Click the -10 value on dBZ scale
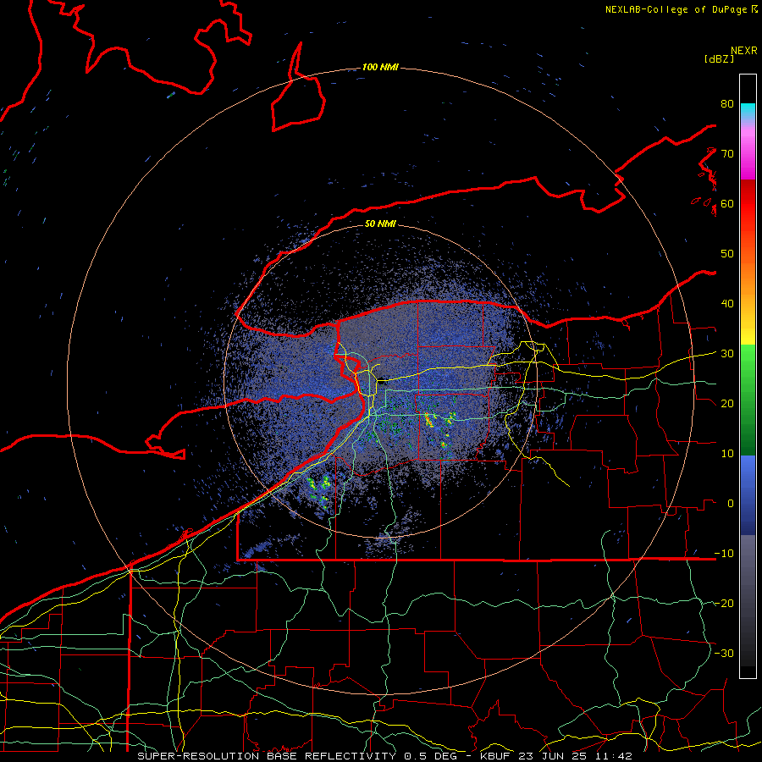This screenshot has width=762, height=762. tap(724, 554)
